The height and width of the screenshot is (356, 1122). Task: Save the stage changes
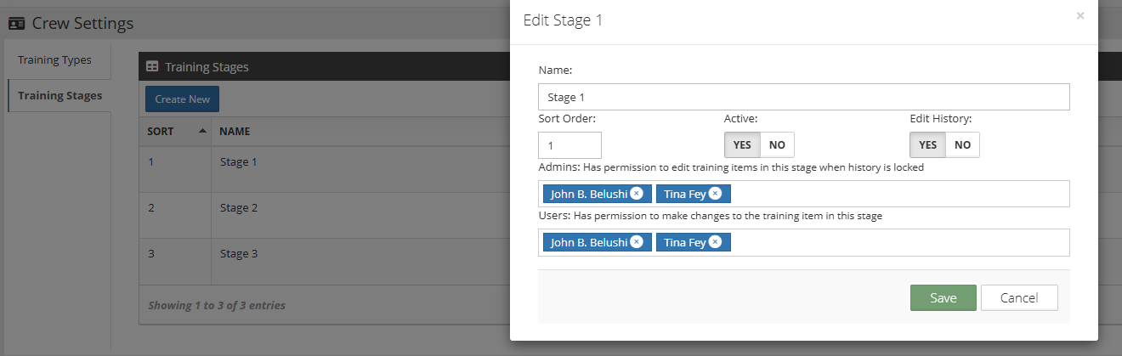click(943, 298)
